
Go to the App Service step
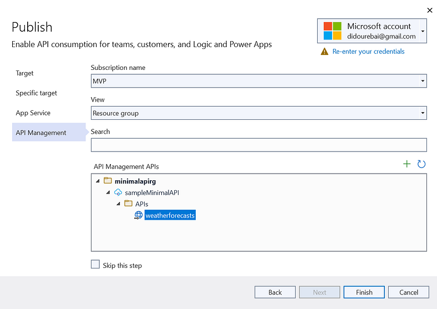(x=33, y=113)
